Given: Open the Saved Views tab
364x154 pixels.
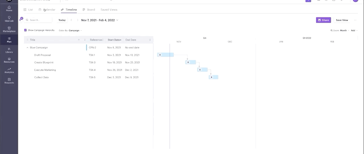Looking at the screenshot, I should pyautogui.click(x=109, y=9).
